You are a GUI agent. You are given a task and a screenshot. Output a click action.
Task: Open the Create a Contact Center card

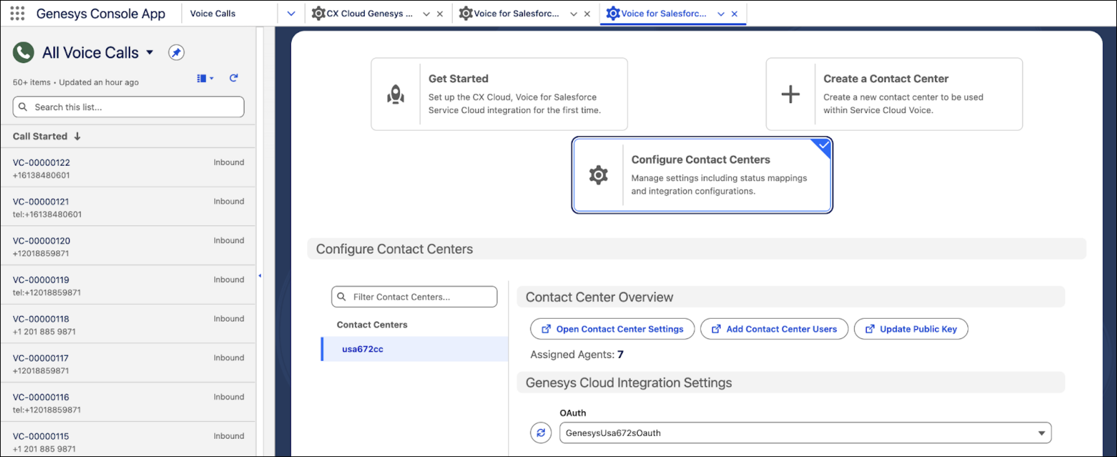tap(894, 94)
